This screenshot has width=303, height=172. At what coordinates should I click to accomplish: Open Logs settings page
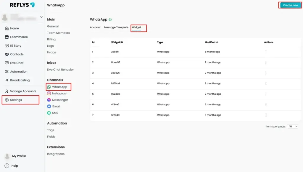50,46
